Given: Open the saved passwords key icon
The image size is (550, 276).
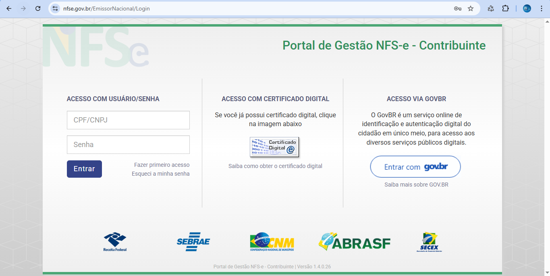Looking at the screenshot, I should [x=457, y=8].
